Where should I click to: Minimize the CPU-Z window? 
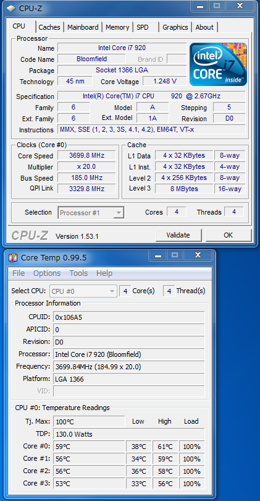200,6
